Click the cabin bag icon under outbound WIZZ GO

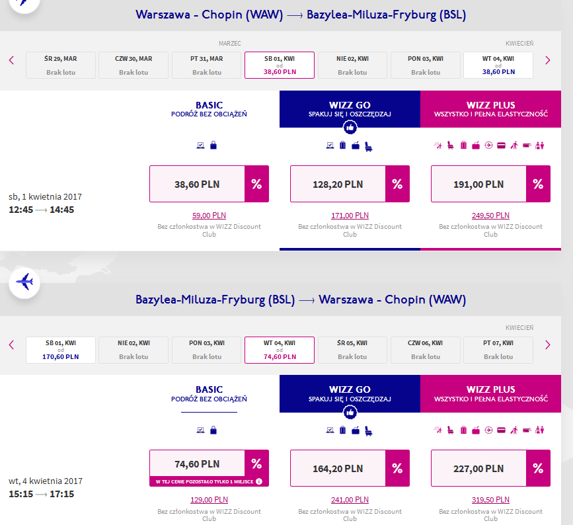coord(356,145)
